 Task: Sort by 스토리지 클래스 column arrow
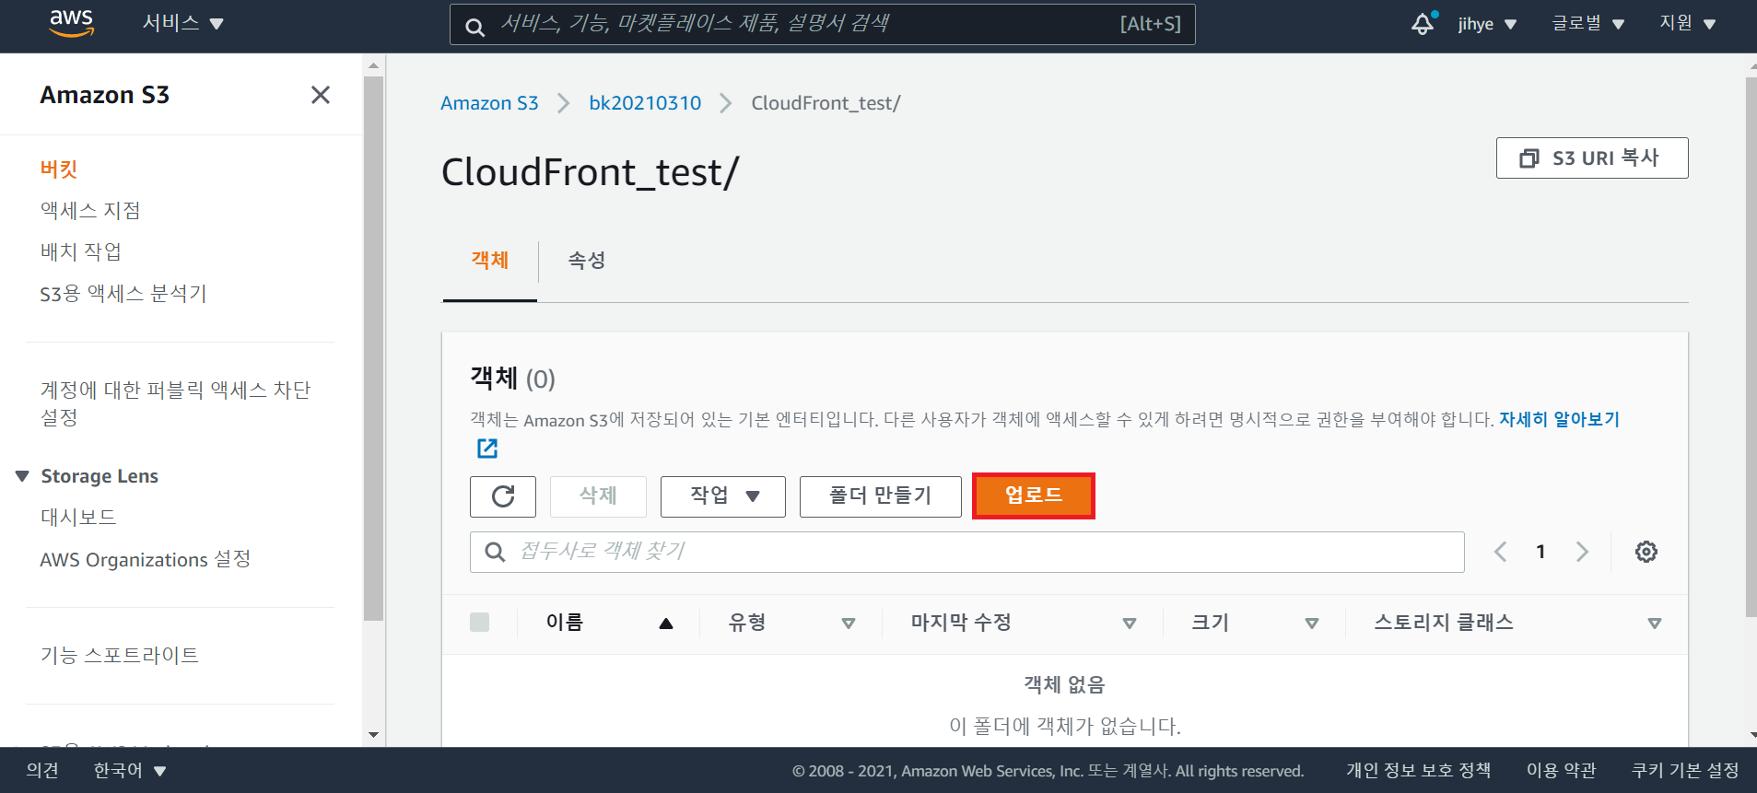click(1655, 624)
